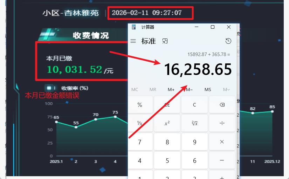Click the subtraction operator key

tap(222, 160)
